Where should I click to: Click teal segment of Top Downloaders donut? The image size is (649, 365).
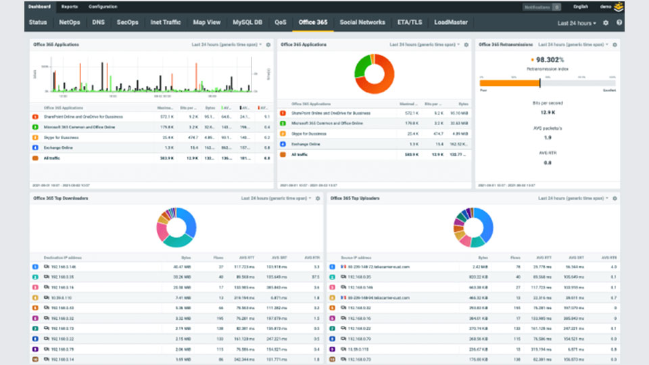(178, 242)
